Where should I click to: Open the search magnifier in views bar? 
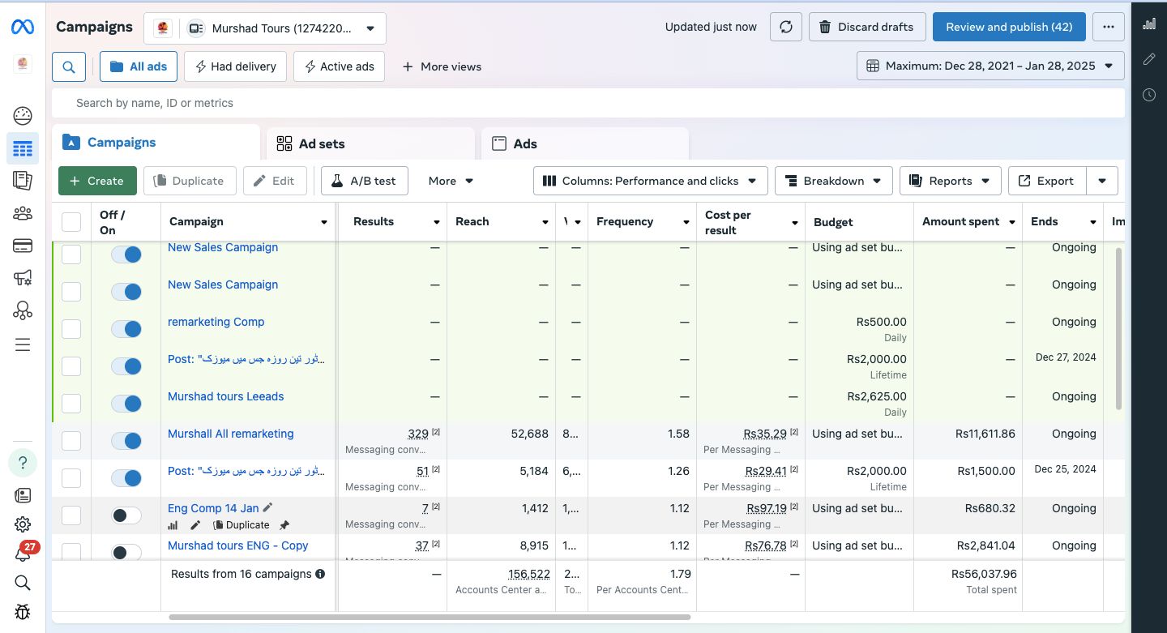point(69,66)
